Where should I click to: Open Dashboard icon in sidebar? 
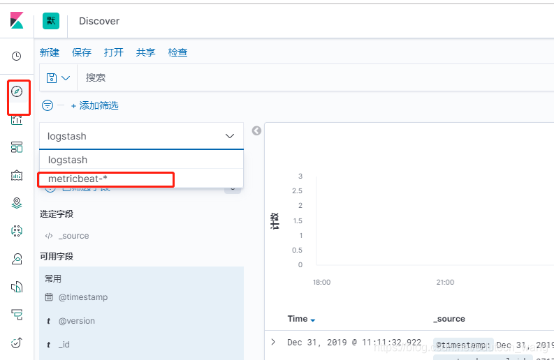[17, 147]
